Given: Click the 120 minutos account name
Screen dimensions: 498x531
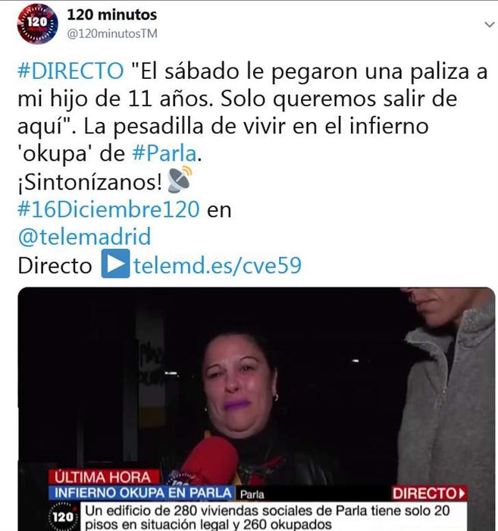Looking at the screenshot, I should pyautogui.click(x=112, y=14).
